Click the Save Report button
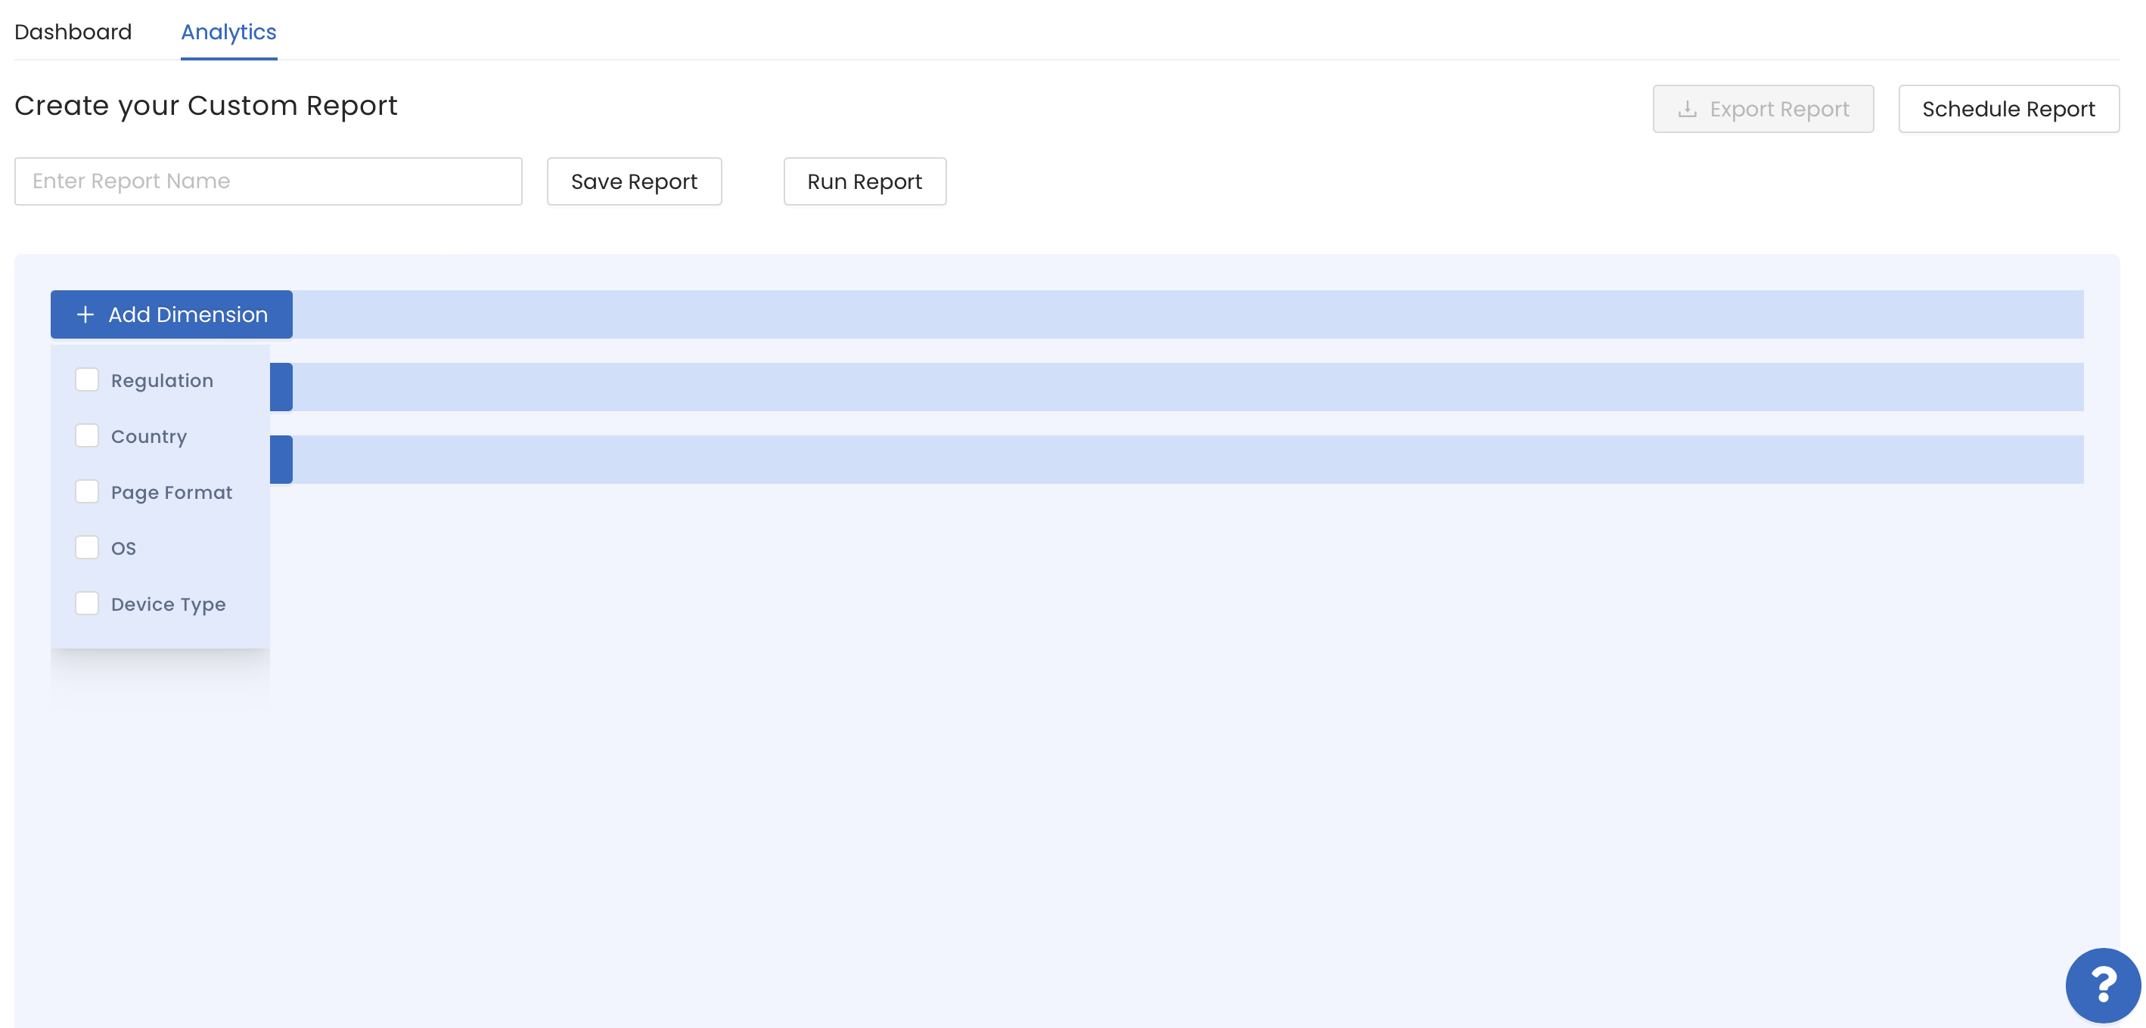 click(634, 181)
